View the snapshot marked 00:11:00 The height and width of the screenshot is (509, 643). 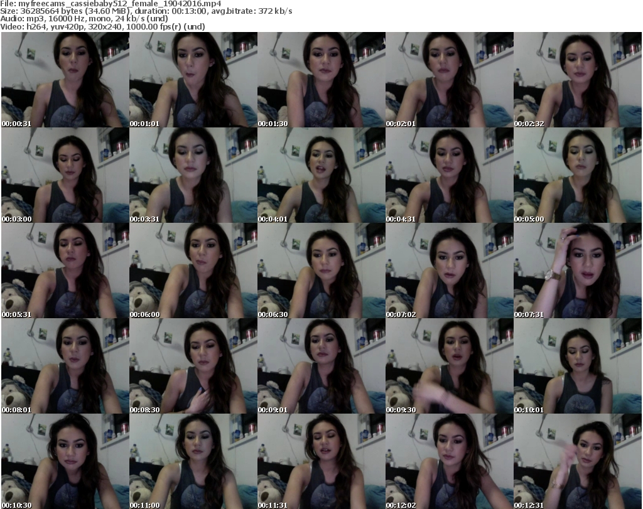point(193,461)
